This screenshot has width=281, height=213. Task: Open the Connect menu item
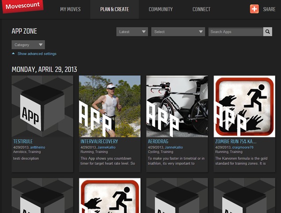point(201,9)
